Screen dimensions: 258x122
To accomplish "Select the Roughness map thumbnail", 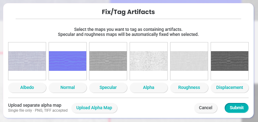I will click(x=189, y=61).
